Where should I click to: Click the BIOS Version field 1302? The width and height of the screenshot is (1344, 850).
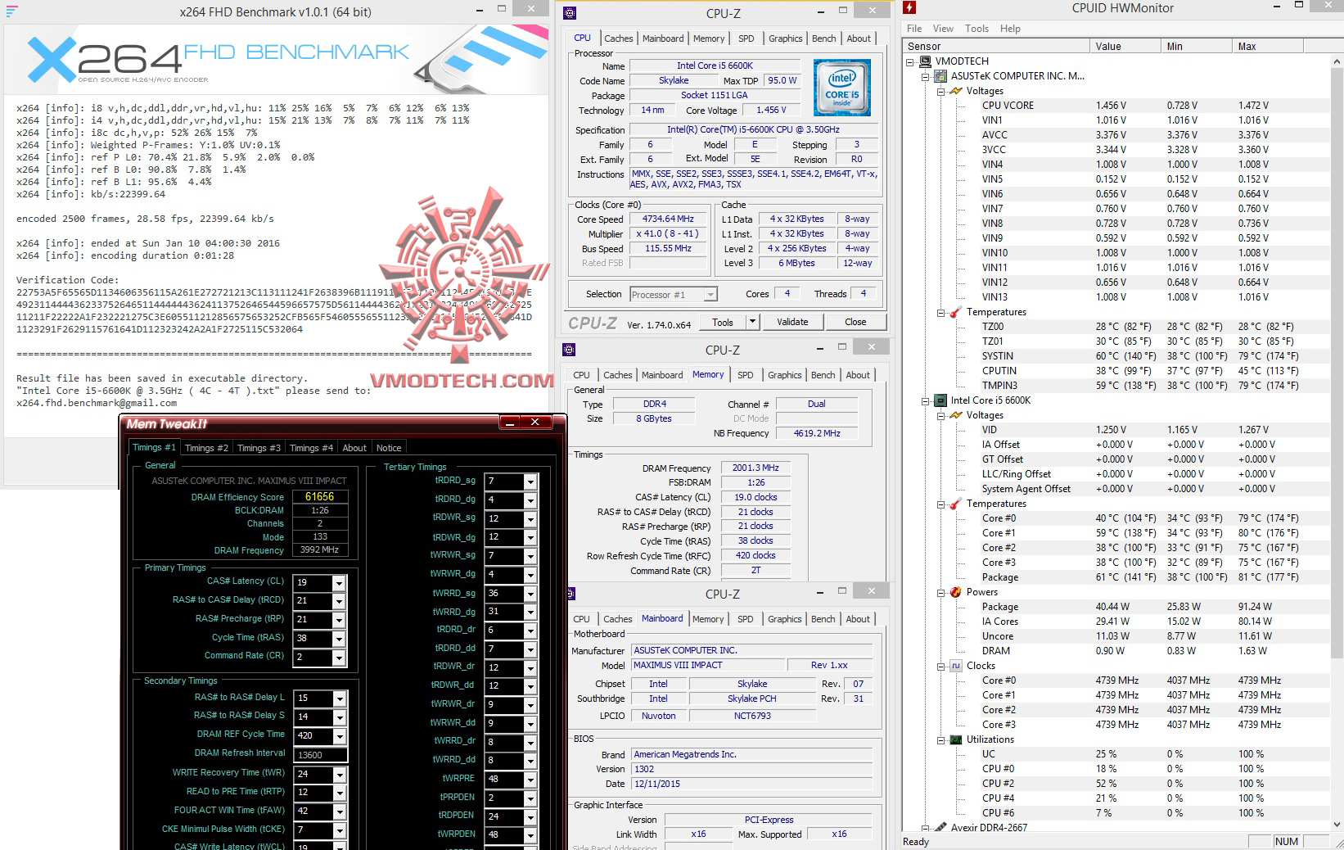point(752,769)
